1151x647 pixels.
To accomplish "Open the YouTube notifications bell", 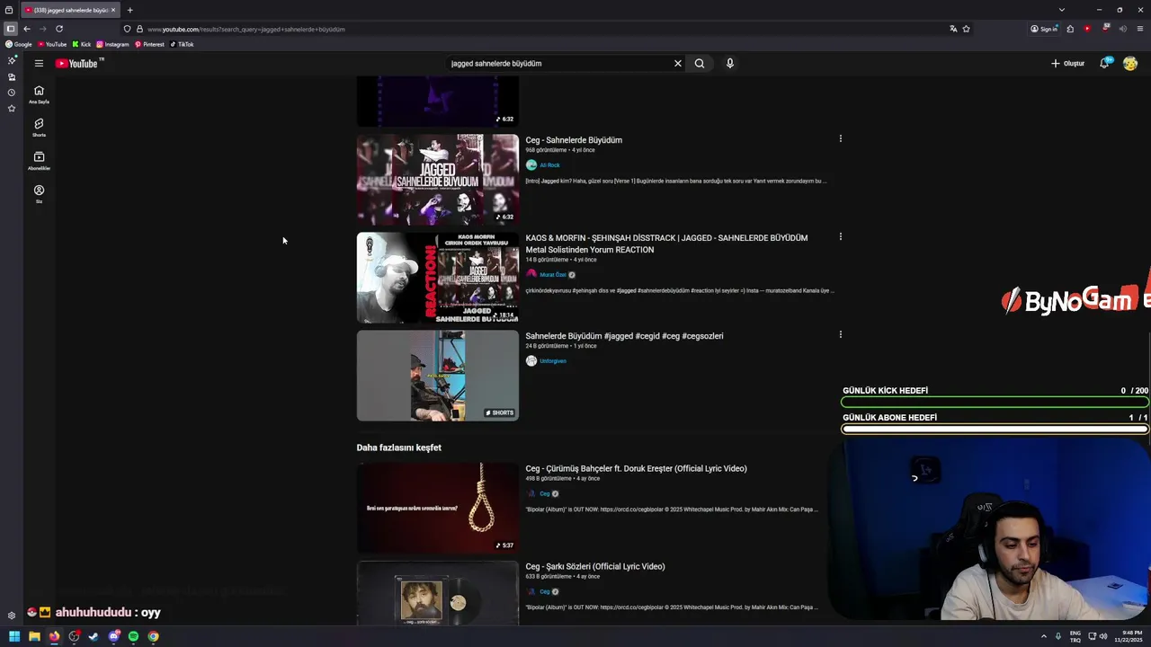I will coord(1104,63).
